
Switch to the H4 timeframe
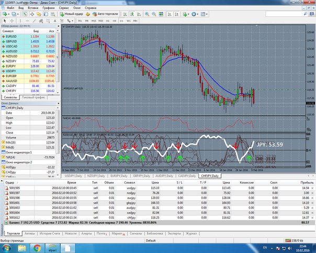(114, 21)
